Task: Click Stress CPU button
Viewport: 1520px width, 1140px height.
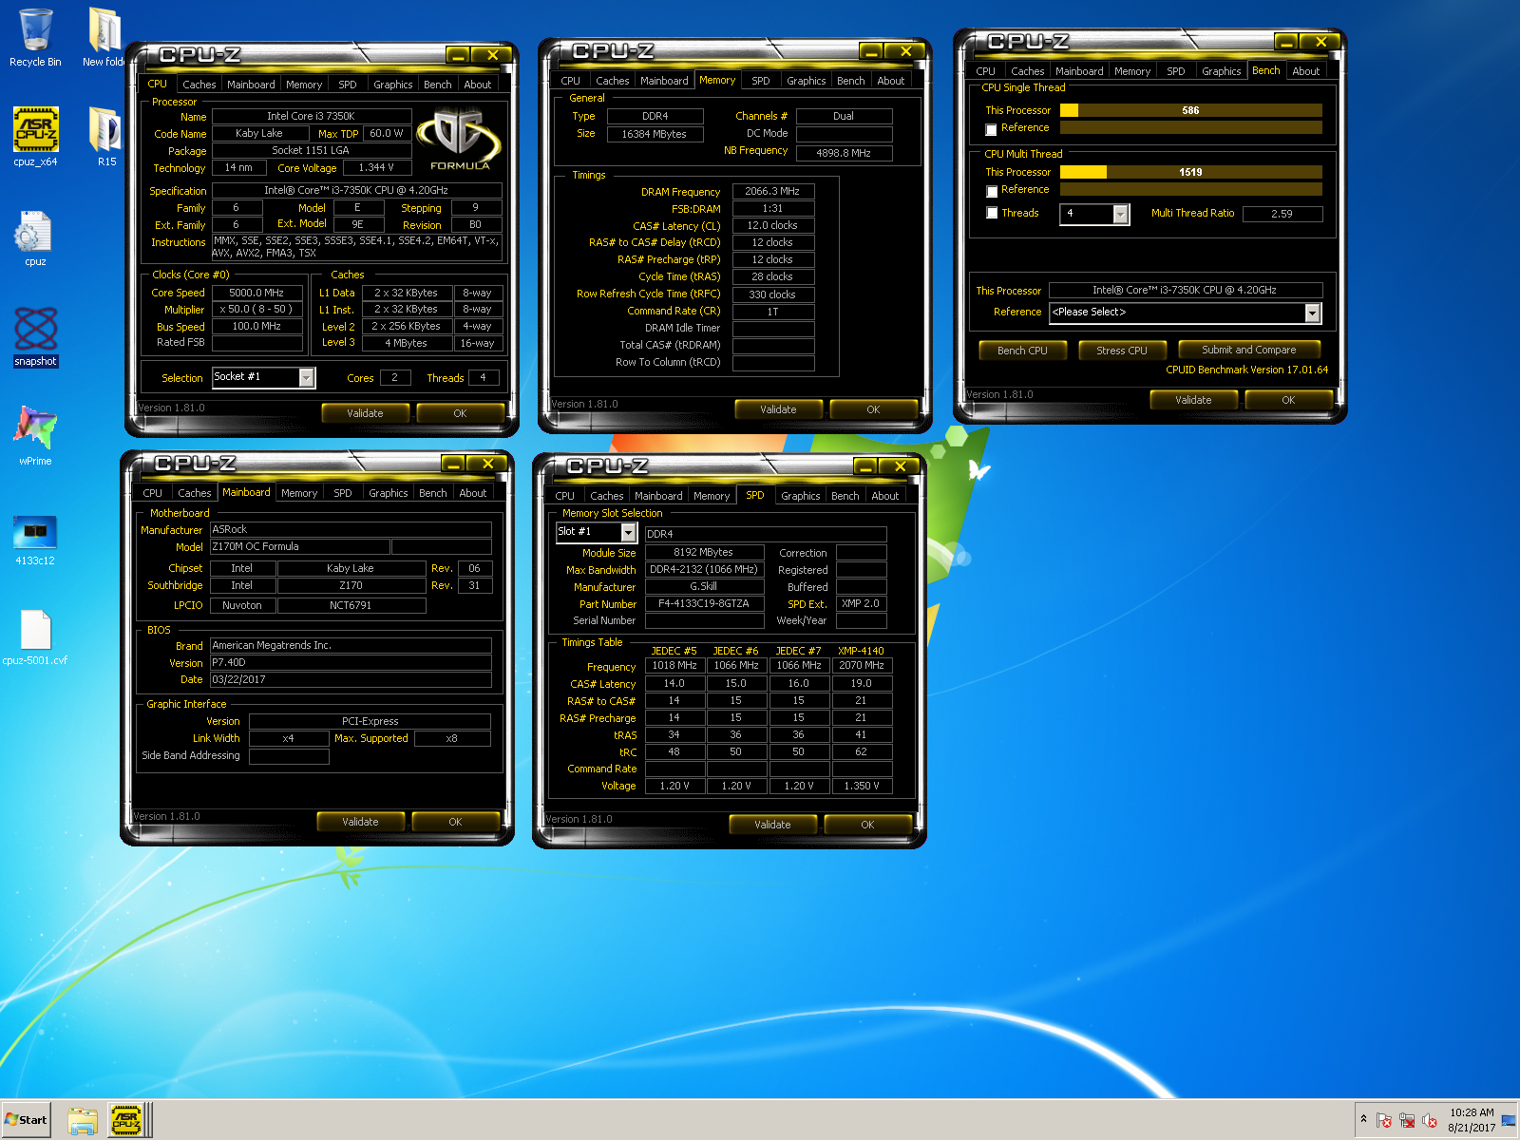Action: pyautogui.click(x=1121, y=351)
